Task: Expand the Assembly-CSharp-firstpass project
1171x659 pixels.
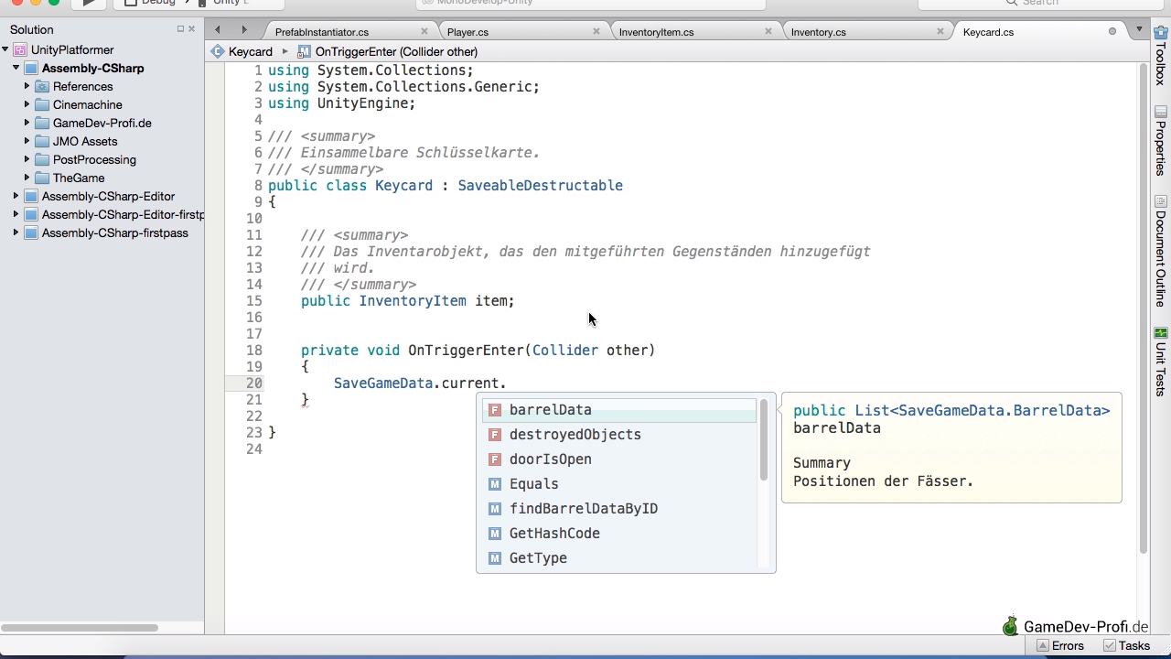Action: coord(16,232)
